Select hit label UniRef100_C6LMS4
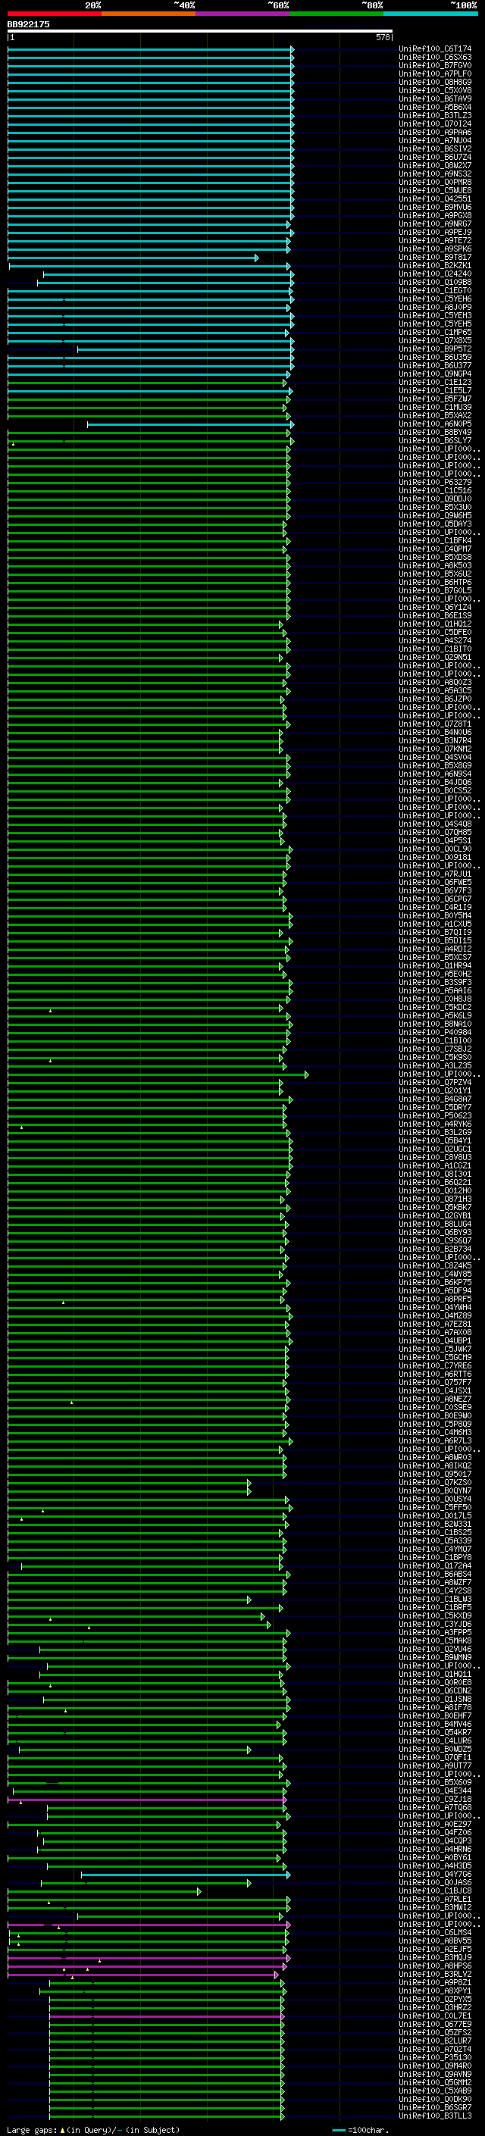 click(x=435, y=1932)
